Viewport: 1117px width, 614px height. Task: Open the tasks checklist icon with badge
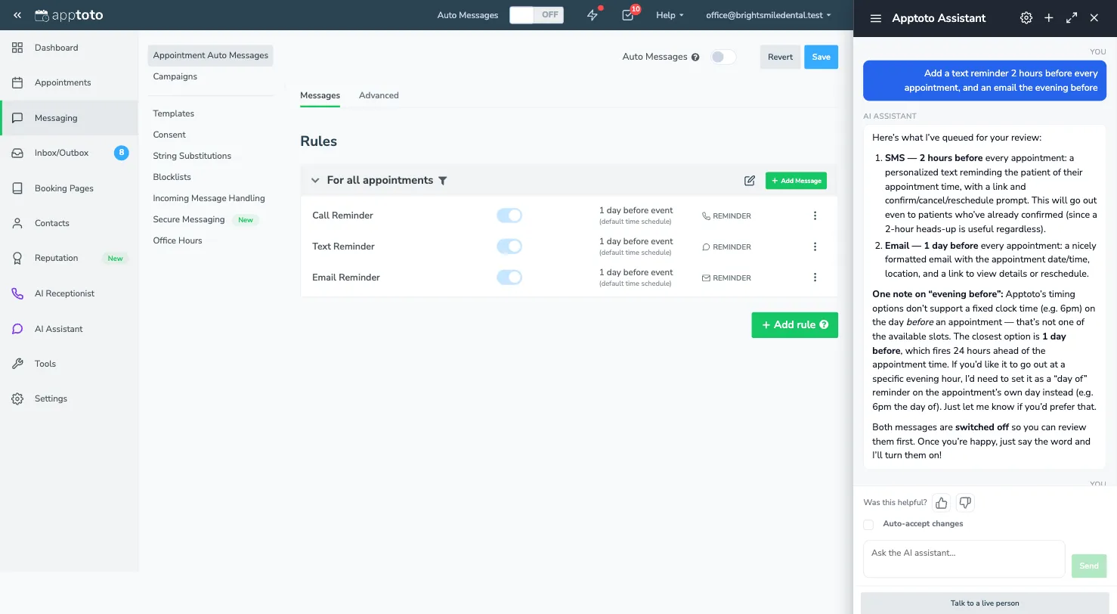[628, 15]
